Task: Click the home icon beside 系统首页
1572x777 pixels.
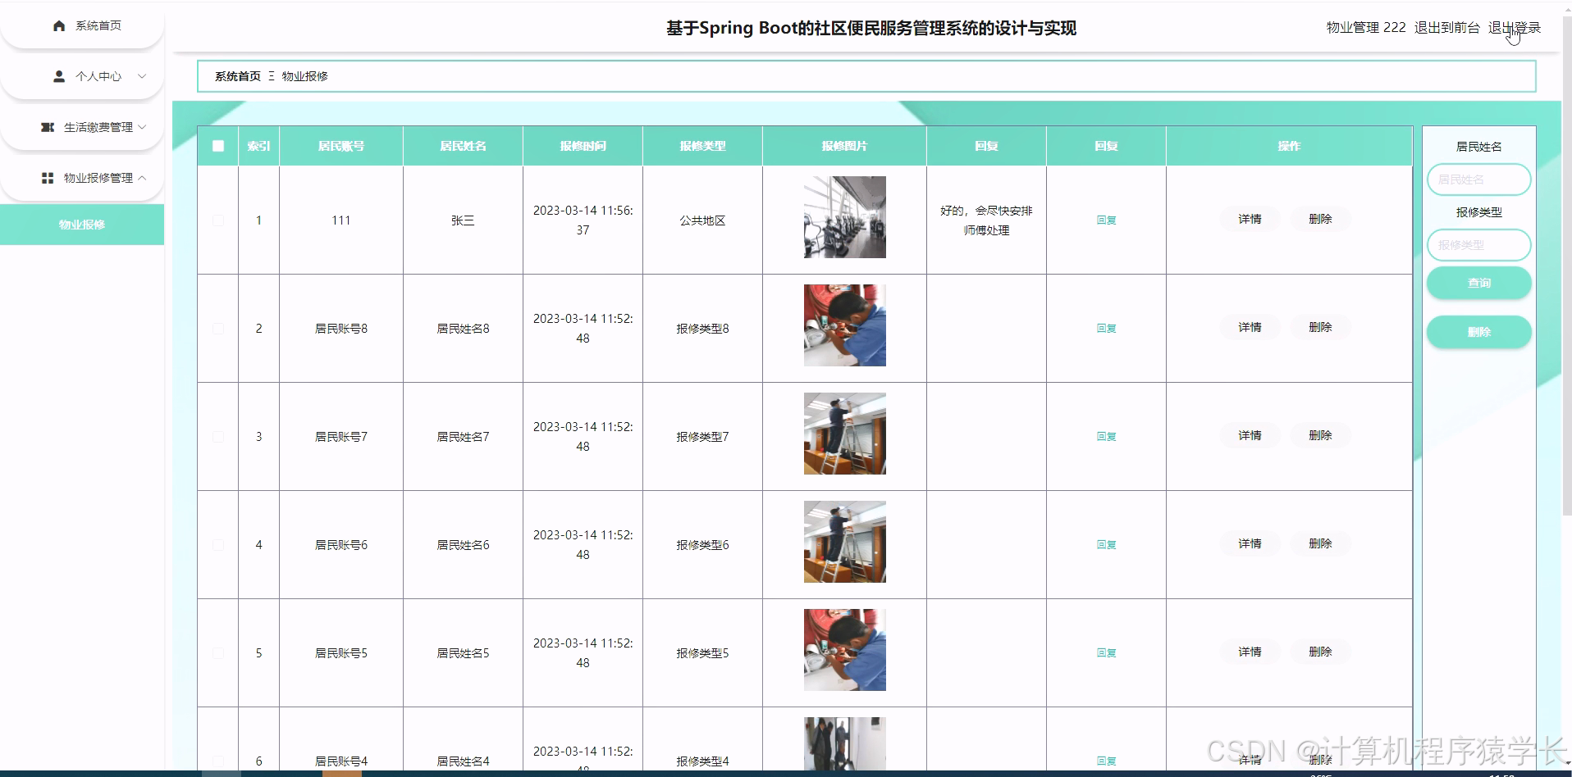Action: 59,26
